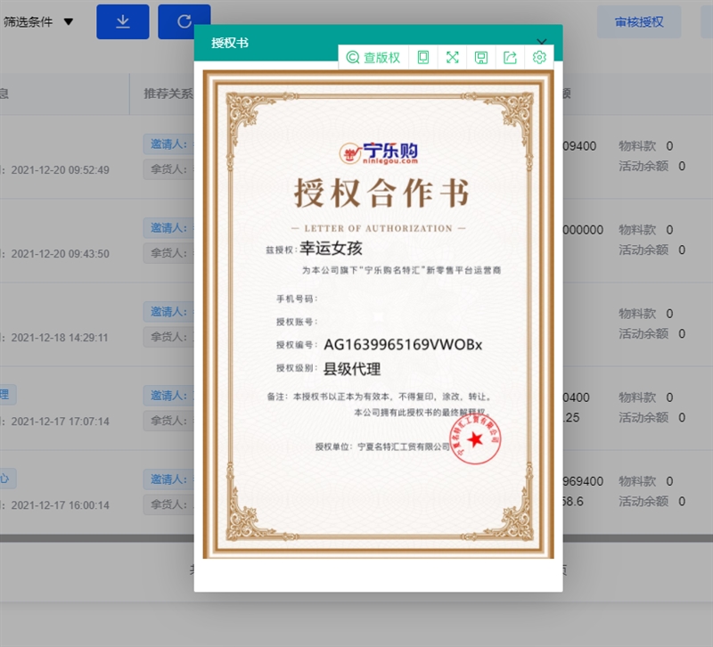Click the red company seal stamp
This screenshot has height=647, width=713.
point(475,439)
